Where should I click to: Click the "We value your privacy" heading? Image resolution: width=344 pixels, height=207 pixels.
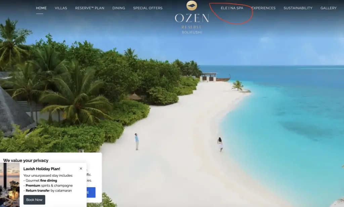pos(26,160)
